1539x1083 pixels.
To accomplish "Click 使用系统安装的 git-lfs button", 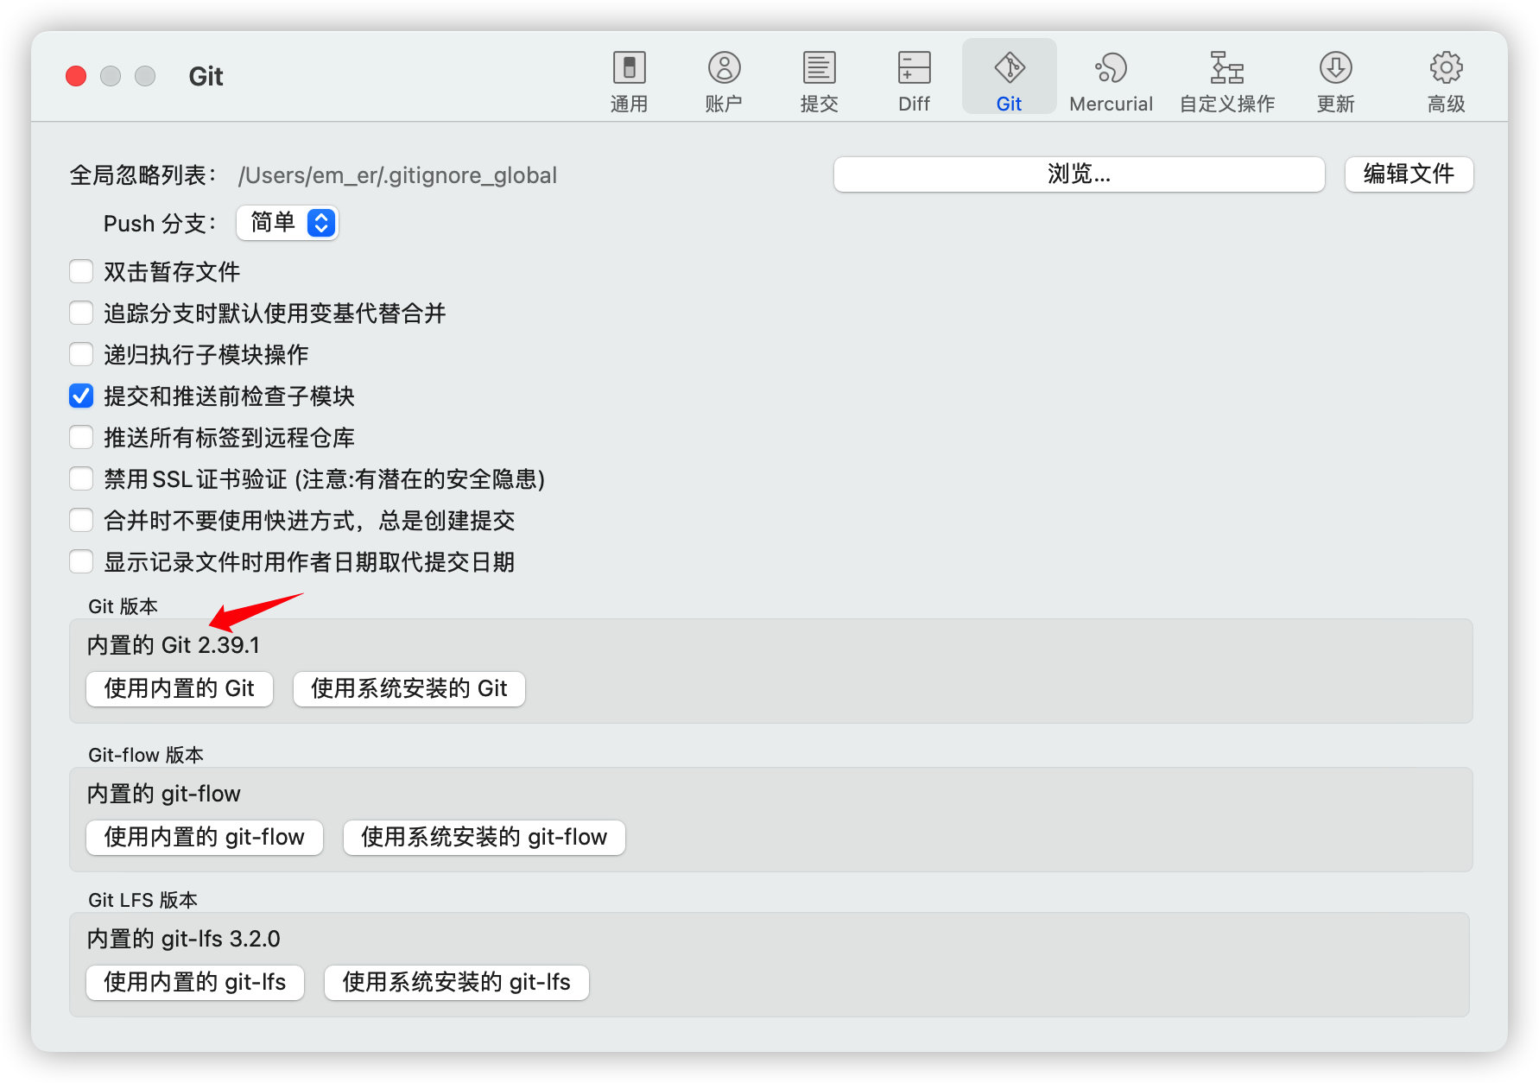I will click(x=457, y=982).
